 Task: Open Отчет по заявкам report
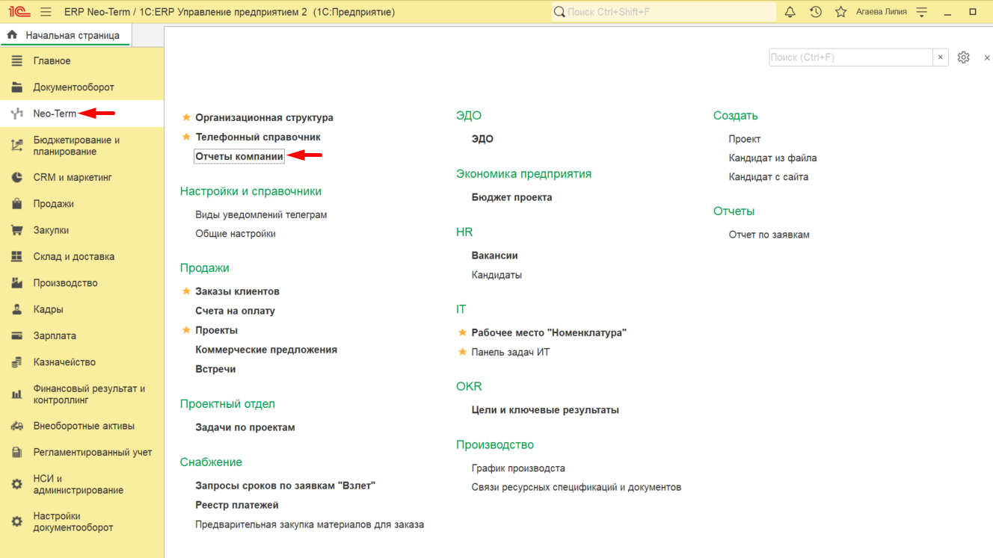click(x=769, y=235)
